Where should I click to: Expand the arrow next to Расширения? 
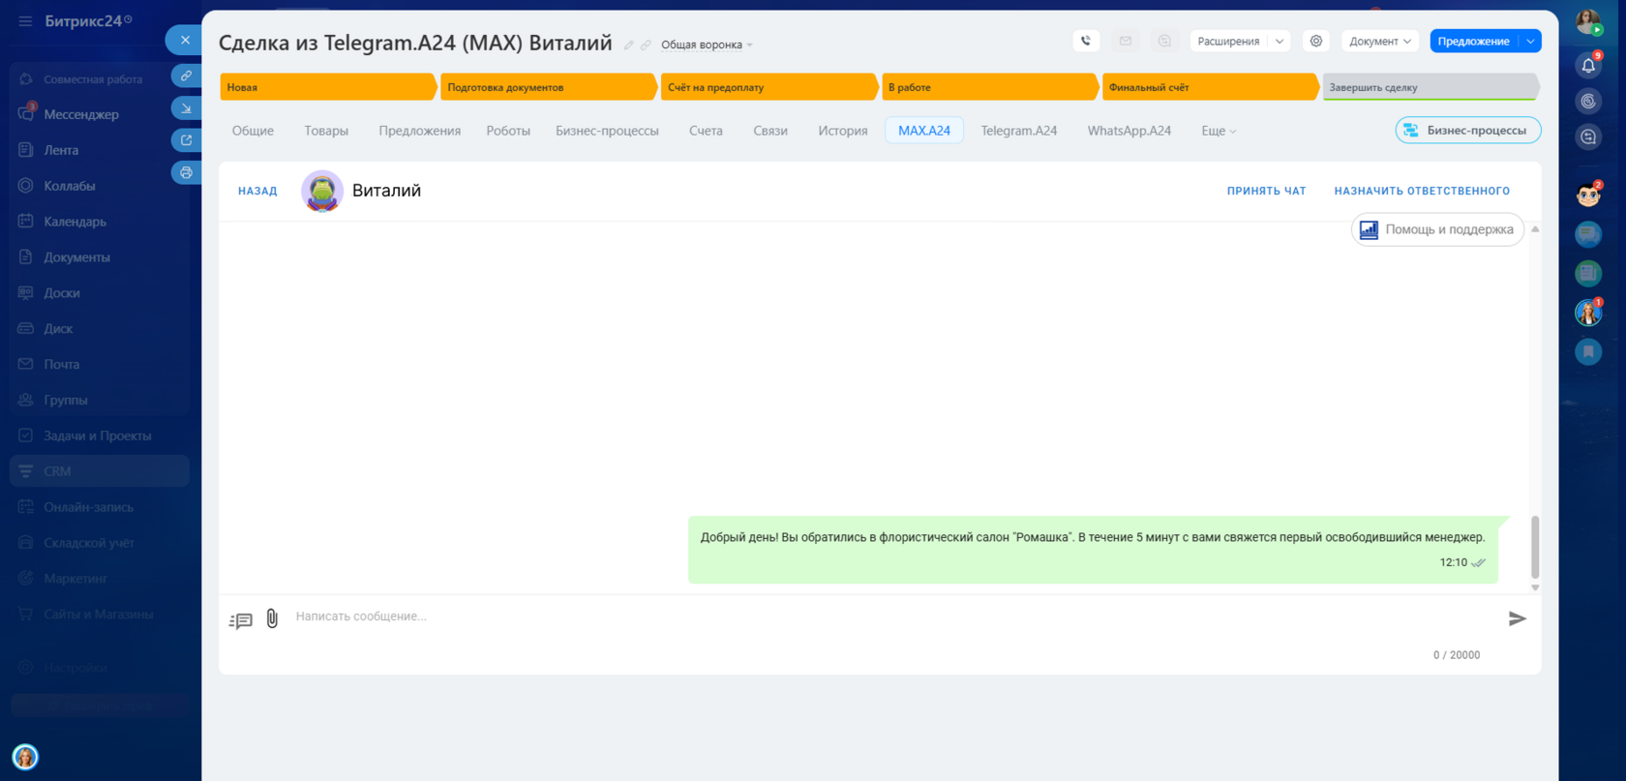click(x=1280, y=41)
